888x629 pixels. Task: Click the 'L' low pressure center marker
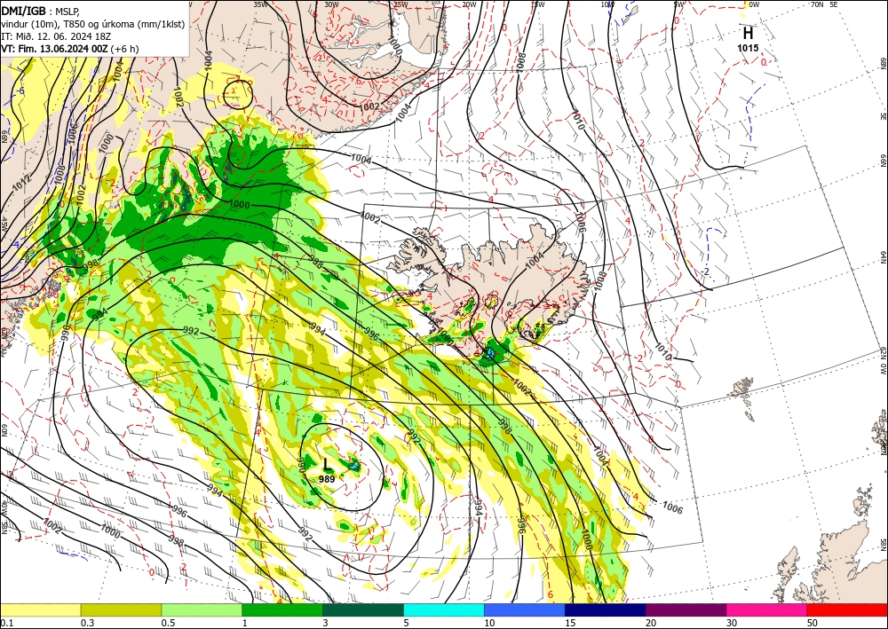[328, 466]
